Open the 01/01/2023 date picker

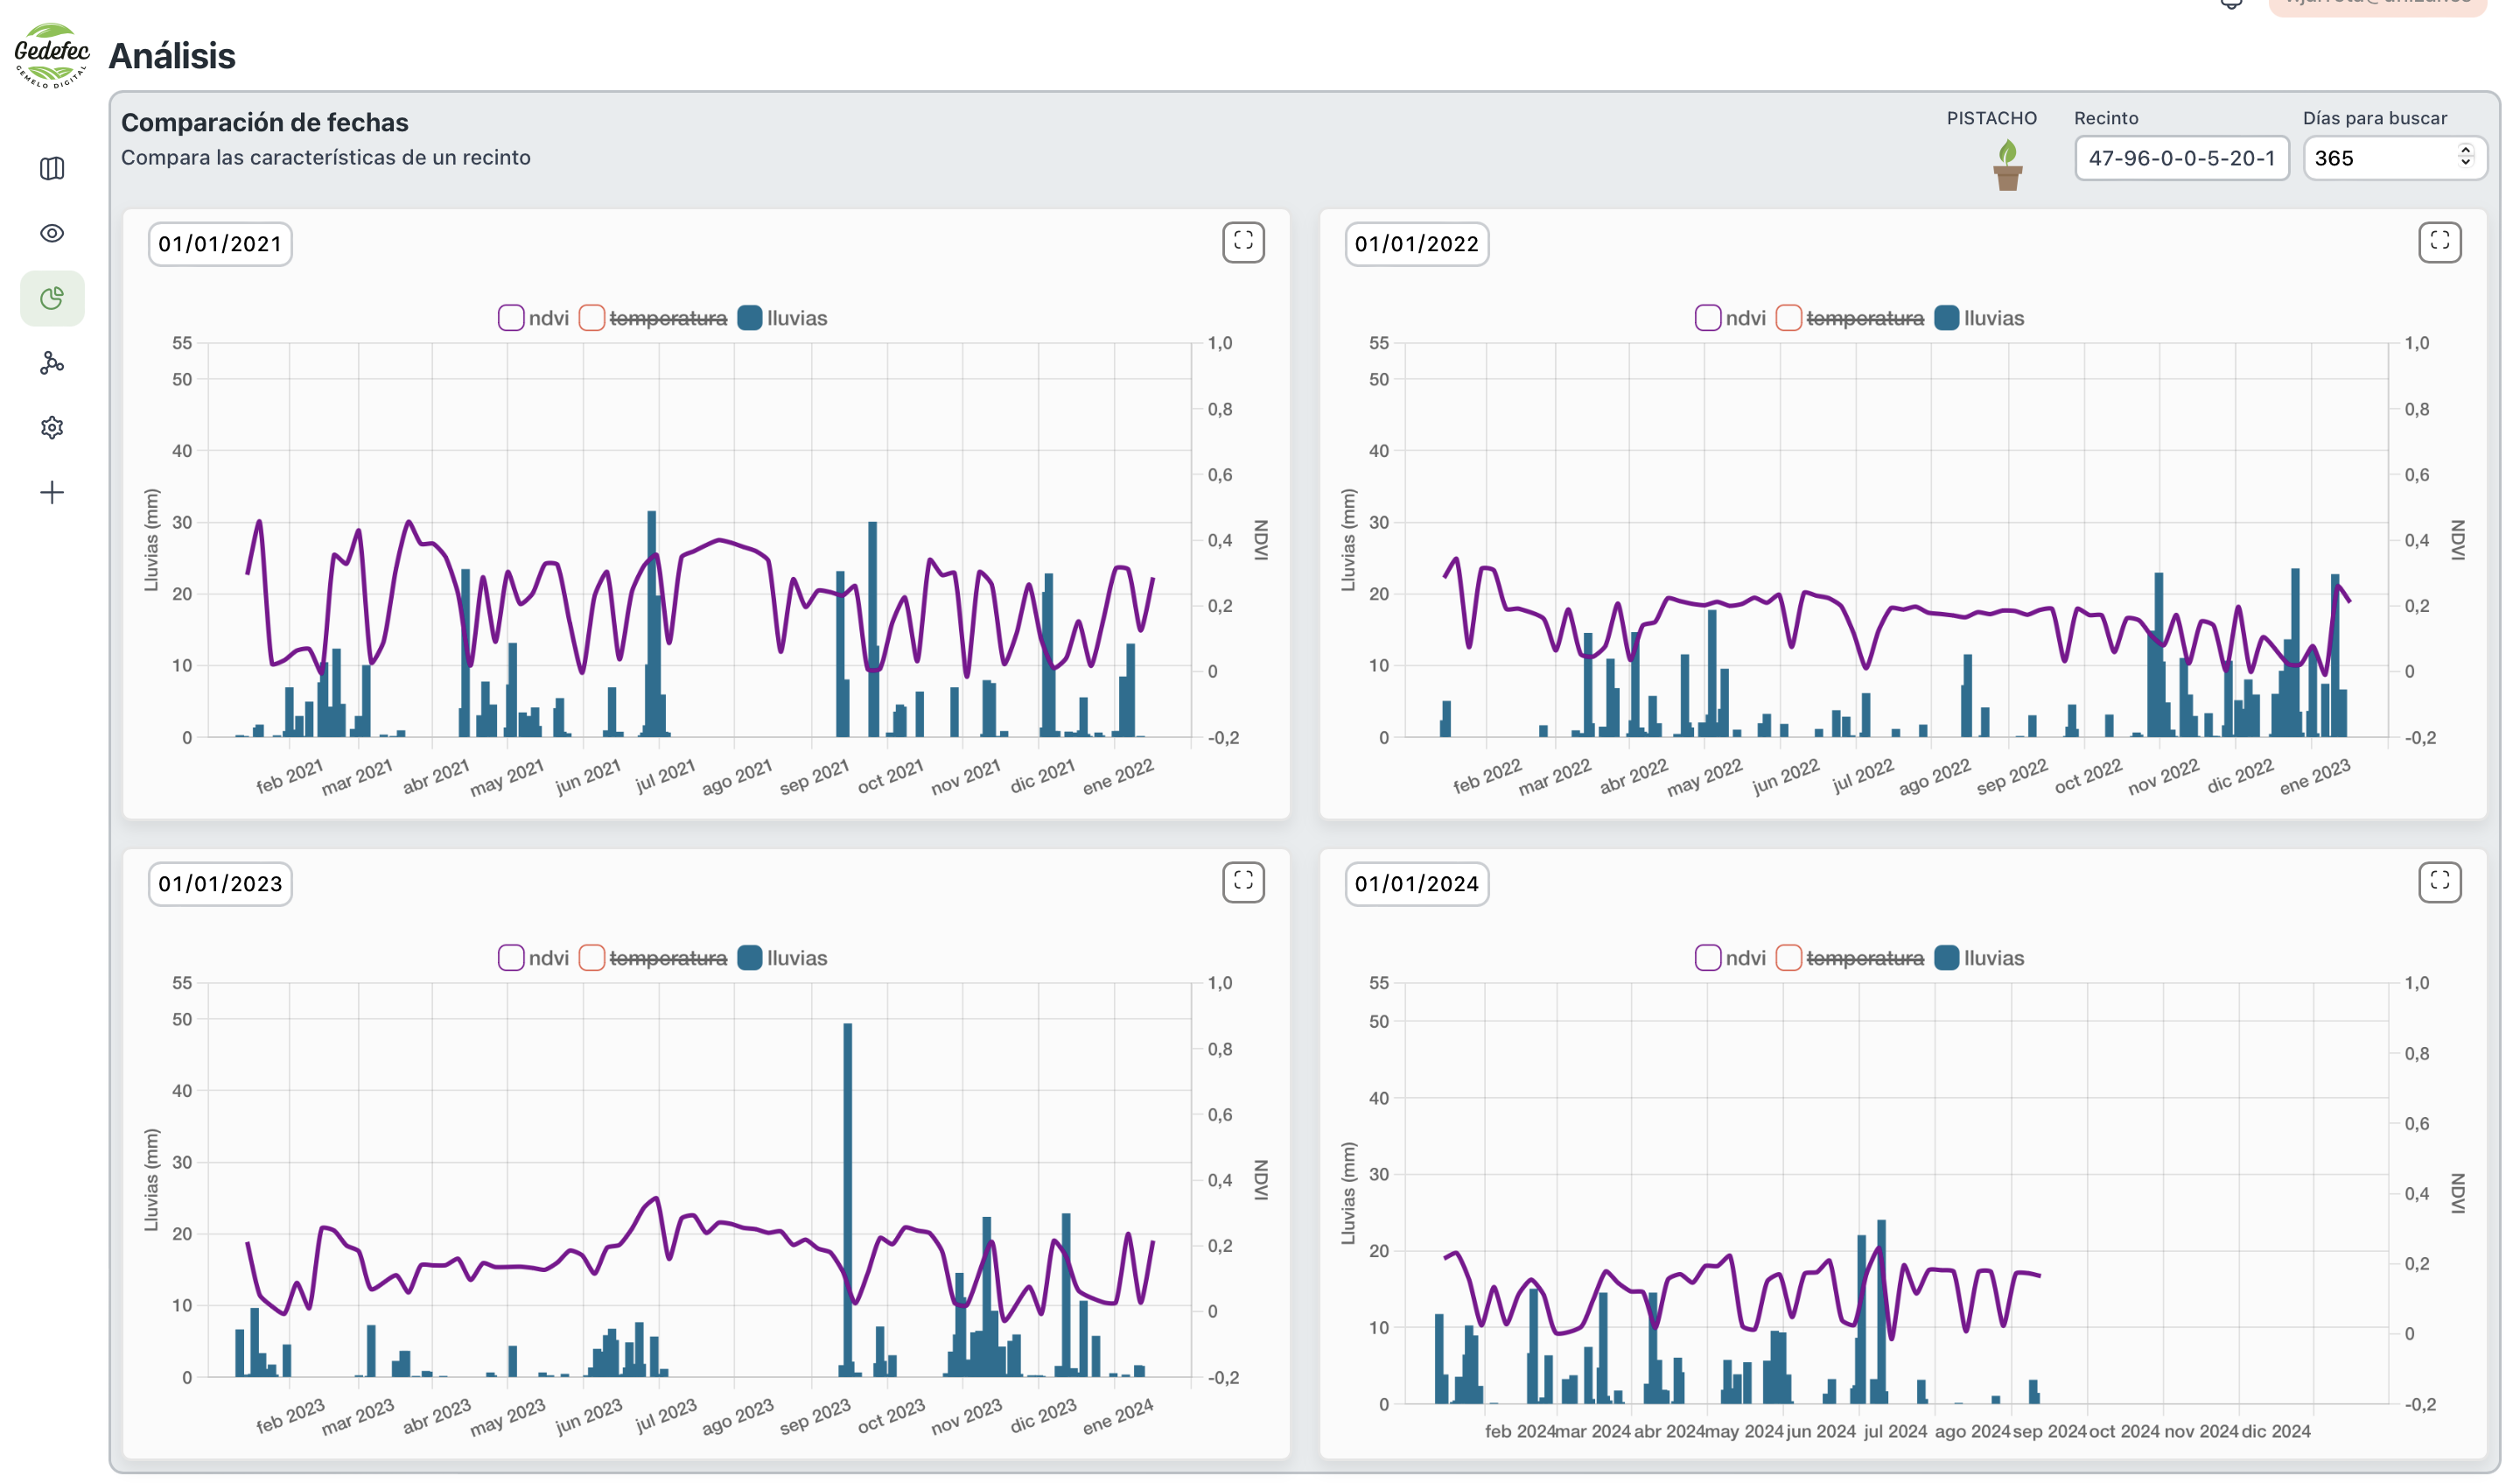coord(220,883)
